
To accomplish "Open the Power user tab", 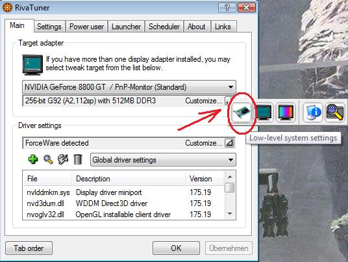I will pyautogui.click(x=86, y=27).
